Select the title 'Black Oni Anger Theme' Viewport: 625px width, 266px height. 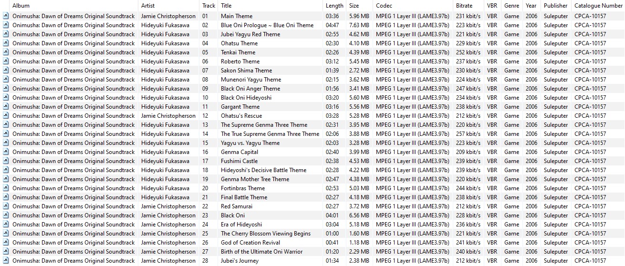(250, 89)
